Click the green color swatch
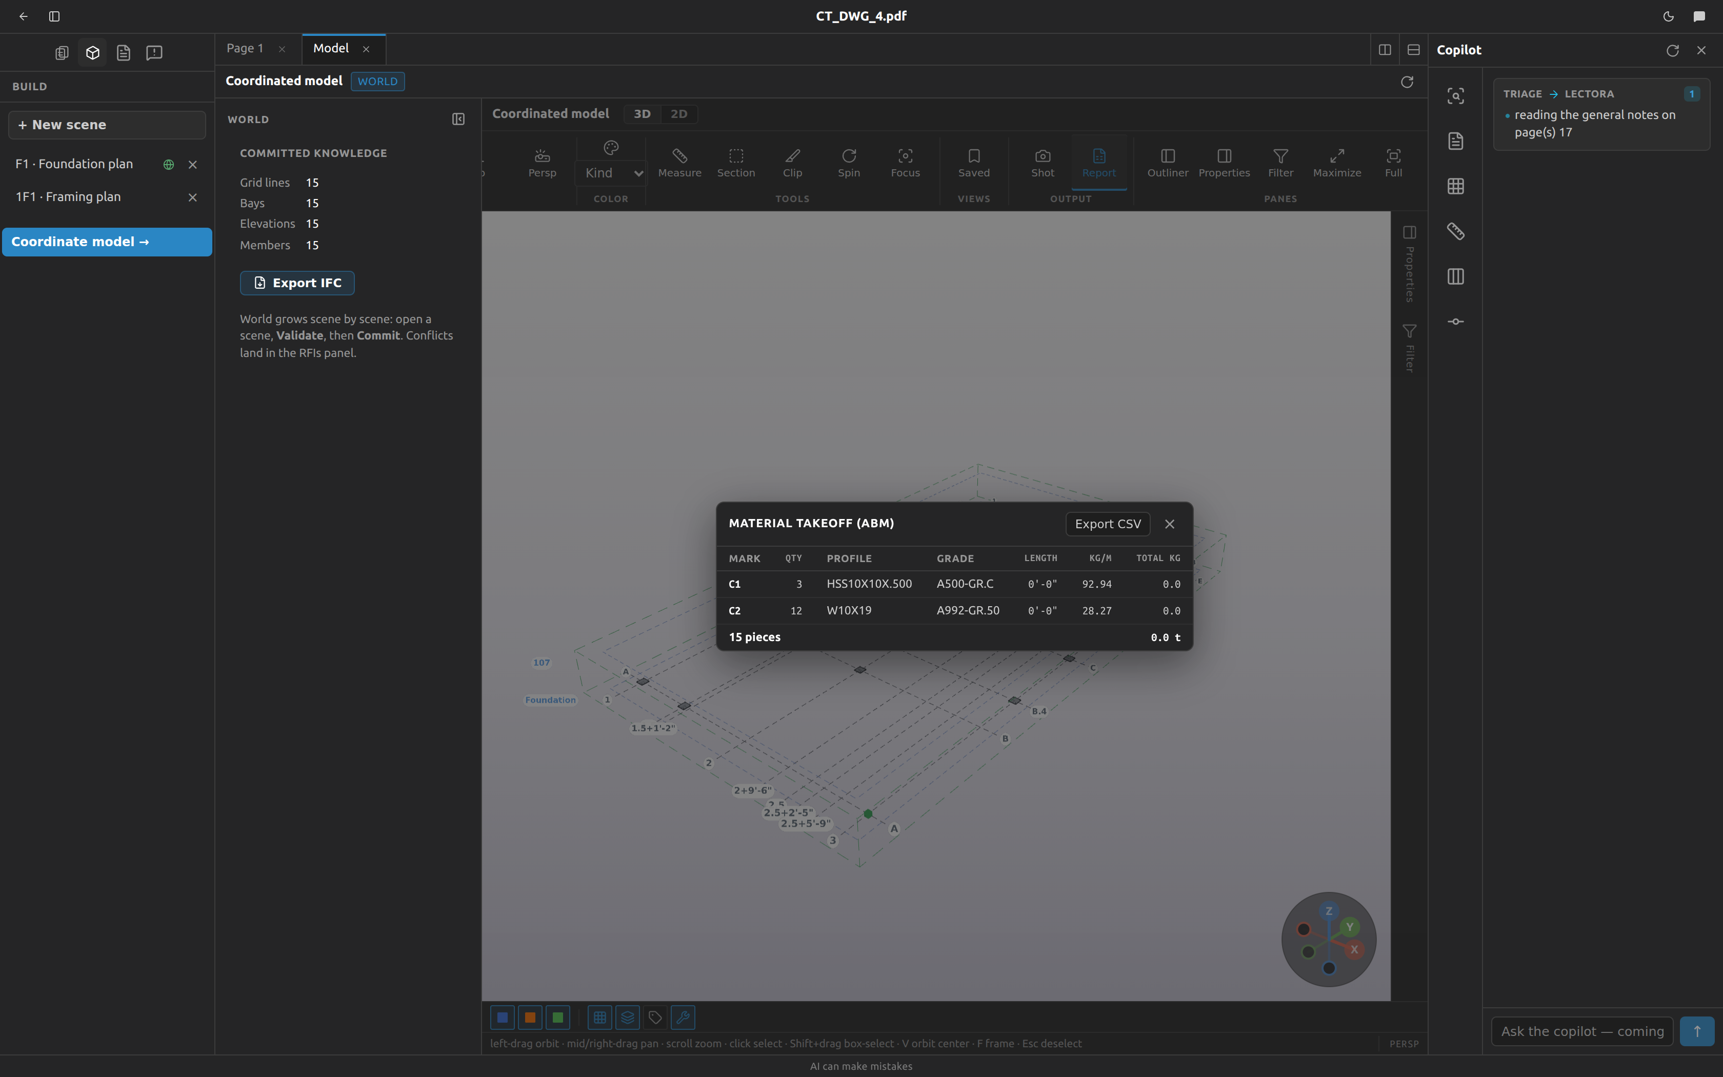 (x=557, y=1017)
